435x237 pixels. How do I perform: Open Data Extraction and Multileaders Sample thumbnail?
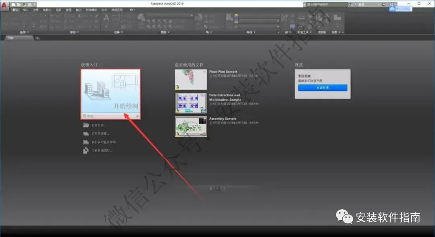click(191, 103)
